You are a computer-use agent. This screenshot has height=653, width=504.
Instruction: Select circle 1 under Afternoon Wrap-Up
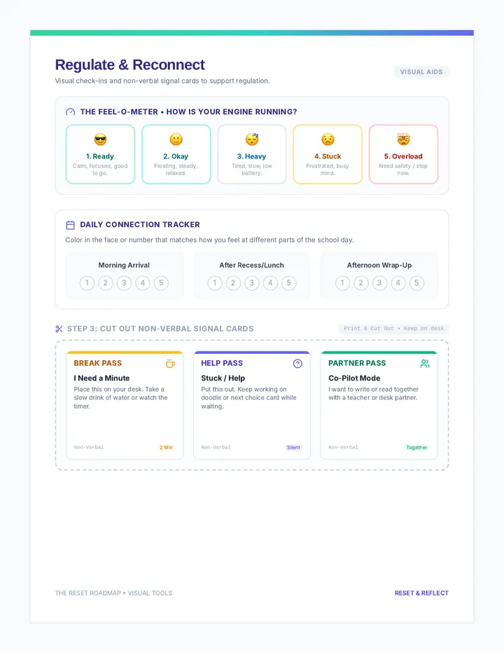pos(342,283)
